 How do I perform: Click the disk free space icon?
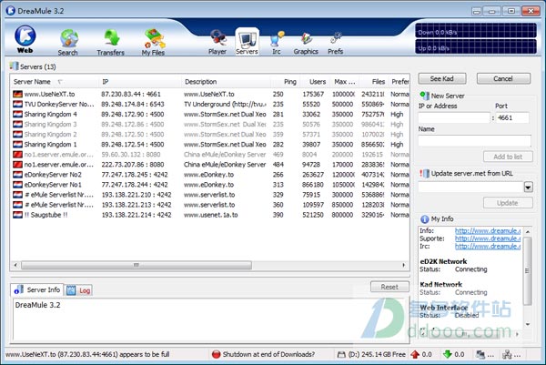coord(341,355)
